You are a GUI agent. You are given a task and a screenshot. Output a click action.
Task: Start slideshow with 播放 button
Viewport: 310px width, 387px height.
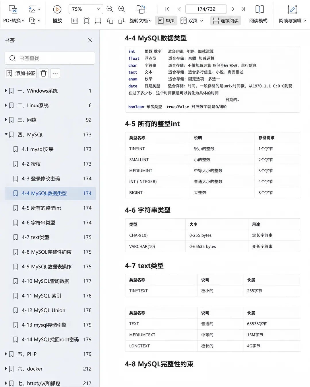[x=57, y=14]
